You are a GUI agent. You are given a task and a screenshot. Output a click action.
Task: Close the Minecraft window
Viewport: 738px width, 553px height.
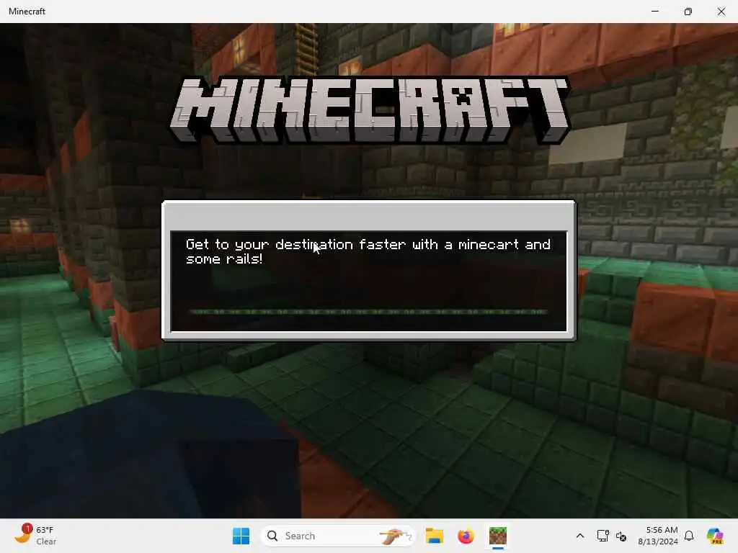721,12
